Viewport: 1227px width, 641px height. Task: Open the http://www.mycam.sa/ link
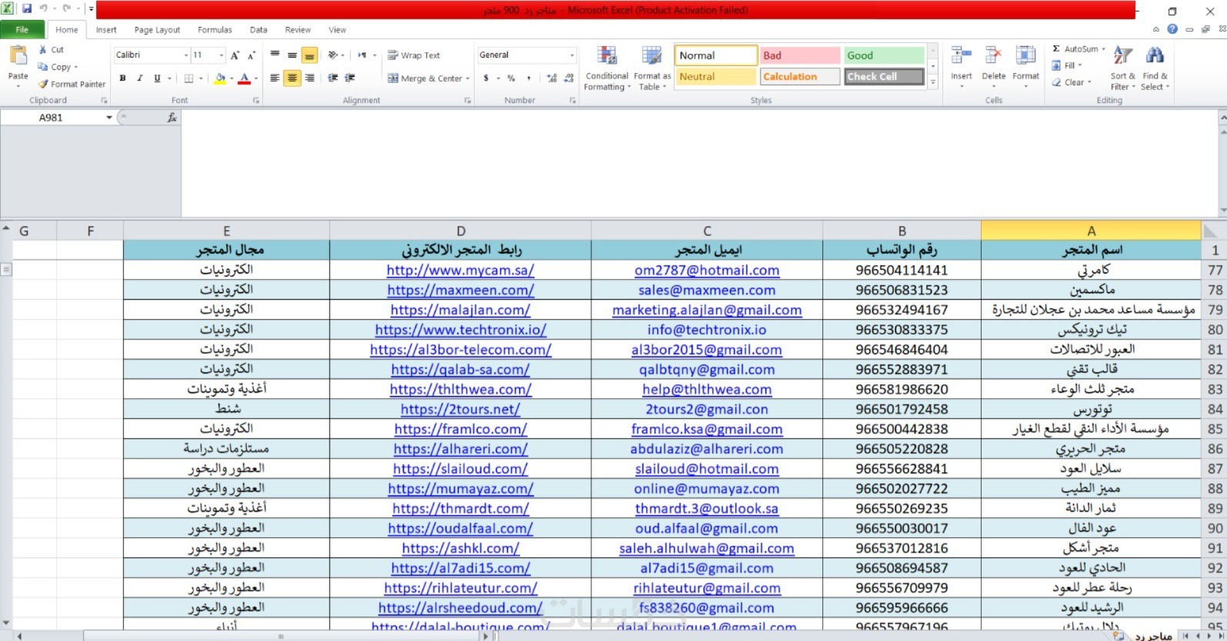[x=460, y=271]
